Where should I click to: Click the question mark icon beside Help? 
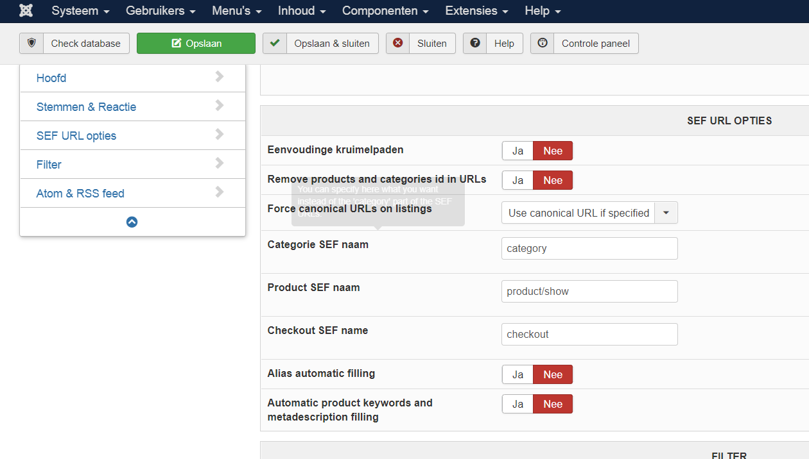[475, 44]
